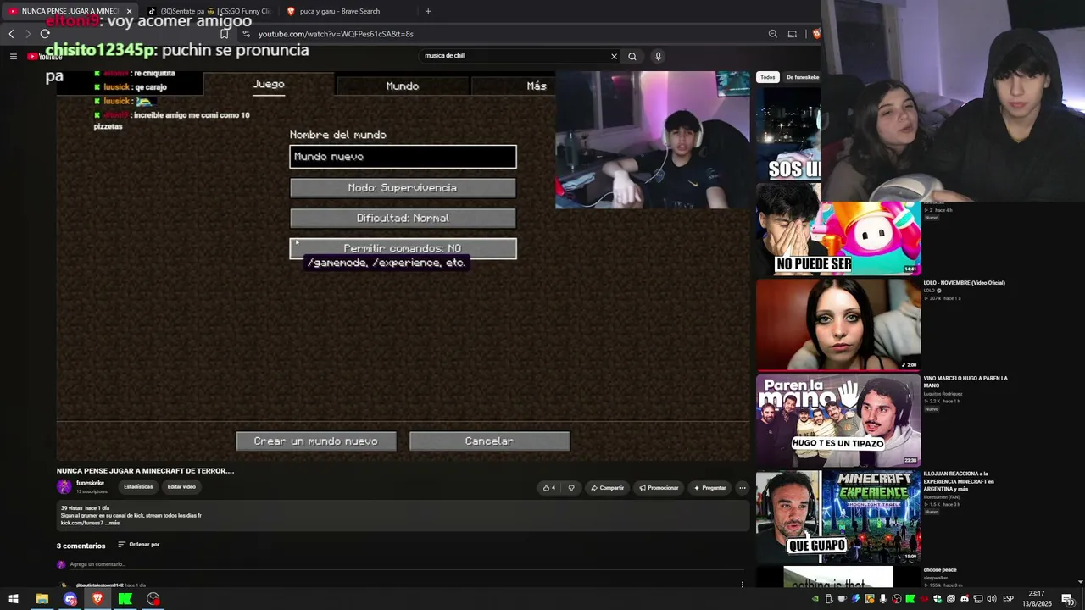Open 'VINO MARCELO HUGO A PAREN LA MANO' title
The height and width of the screenshot is (610, 1085).
tap(965, 382)
